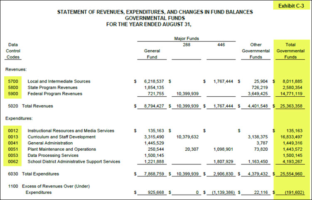Select the Total Governmental Funds column header
312x200 pixels.
click(x=291, y=50)
